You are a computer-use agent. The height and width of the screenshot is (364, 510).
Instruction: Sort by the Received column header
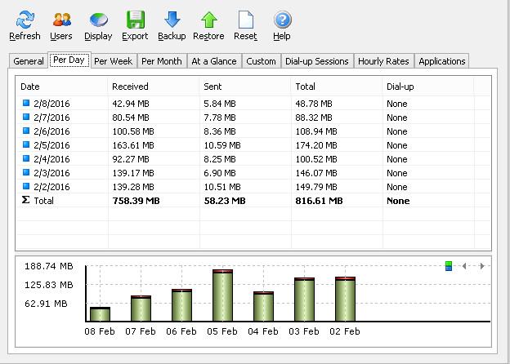(130, 86)
